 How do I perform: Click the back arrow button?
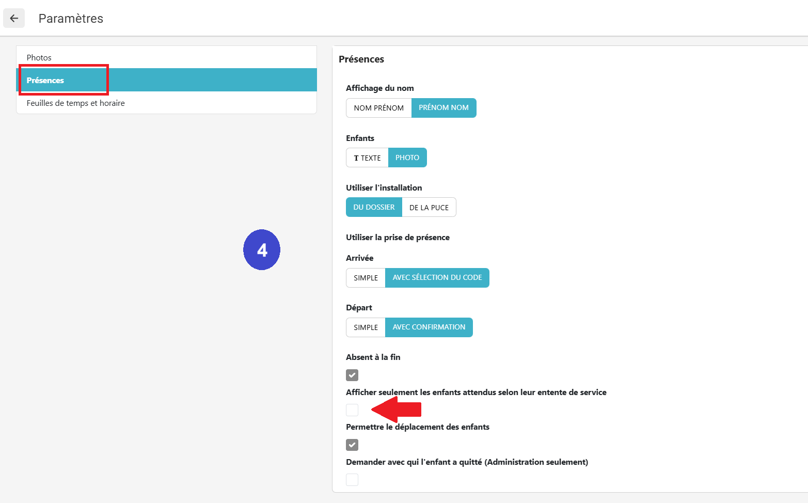coord(14,19)
